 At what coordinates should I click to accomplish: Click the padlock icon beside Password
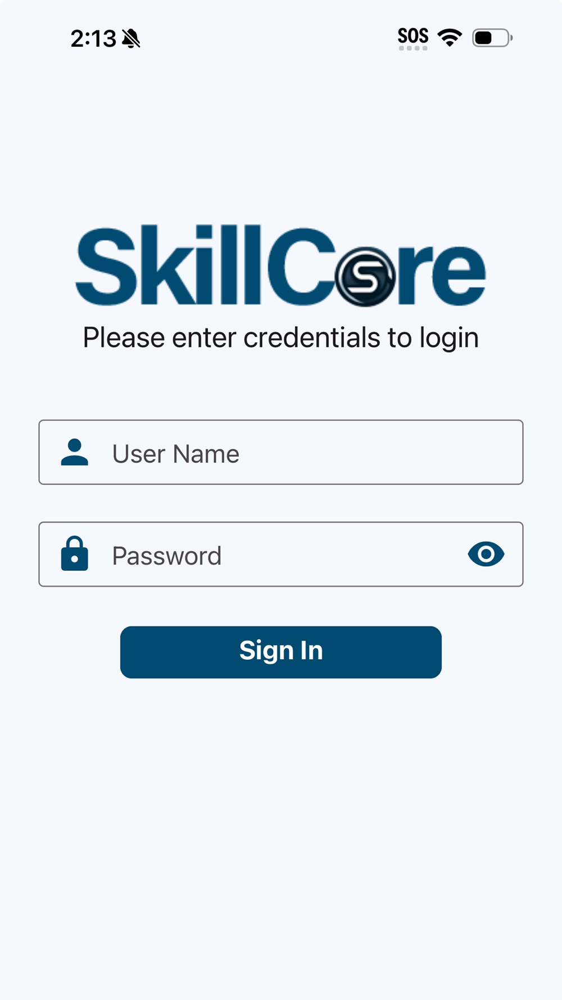(x=75, y=554)
